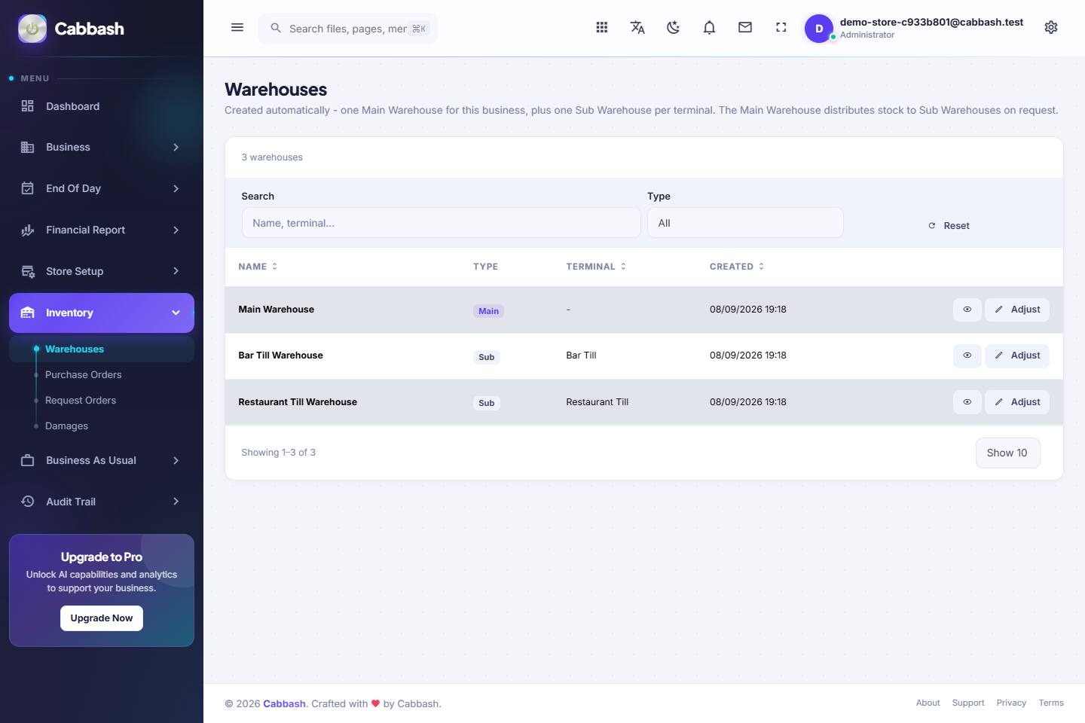
Task: Open the settings gear icon
Action: pos(1051,28)
